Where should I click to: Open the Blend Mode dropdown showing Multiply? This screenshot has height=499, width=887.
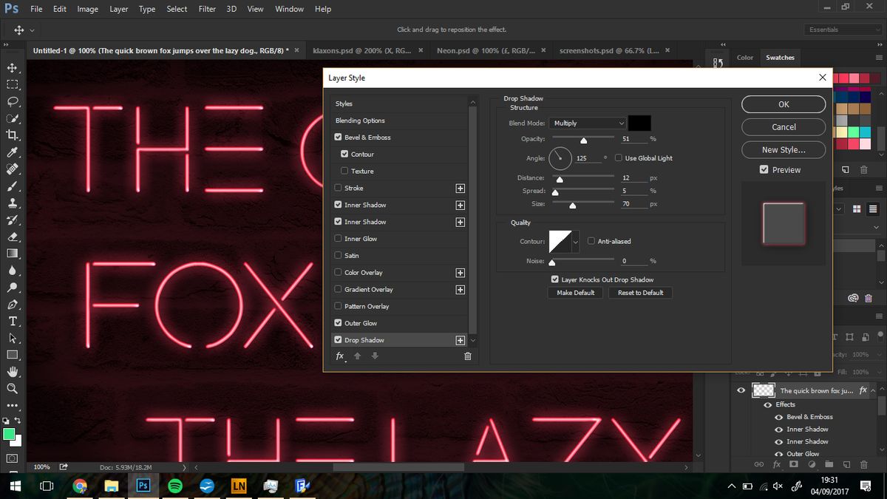pyautogui.click(x=588, y=123)
